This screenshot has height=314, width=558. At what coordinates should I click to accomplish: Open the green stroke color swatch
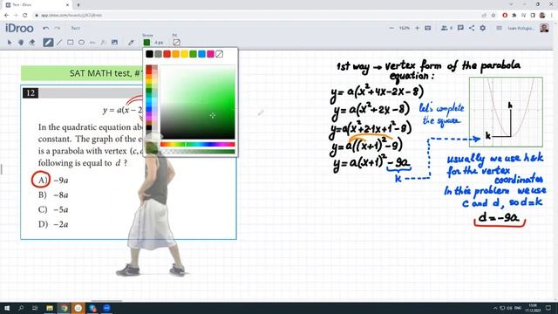click(x=146, y=43)
